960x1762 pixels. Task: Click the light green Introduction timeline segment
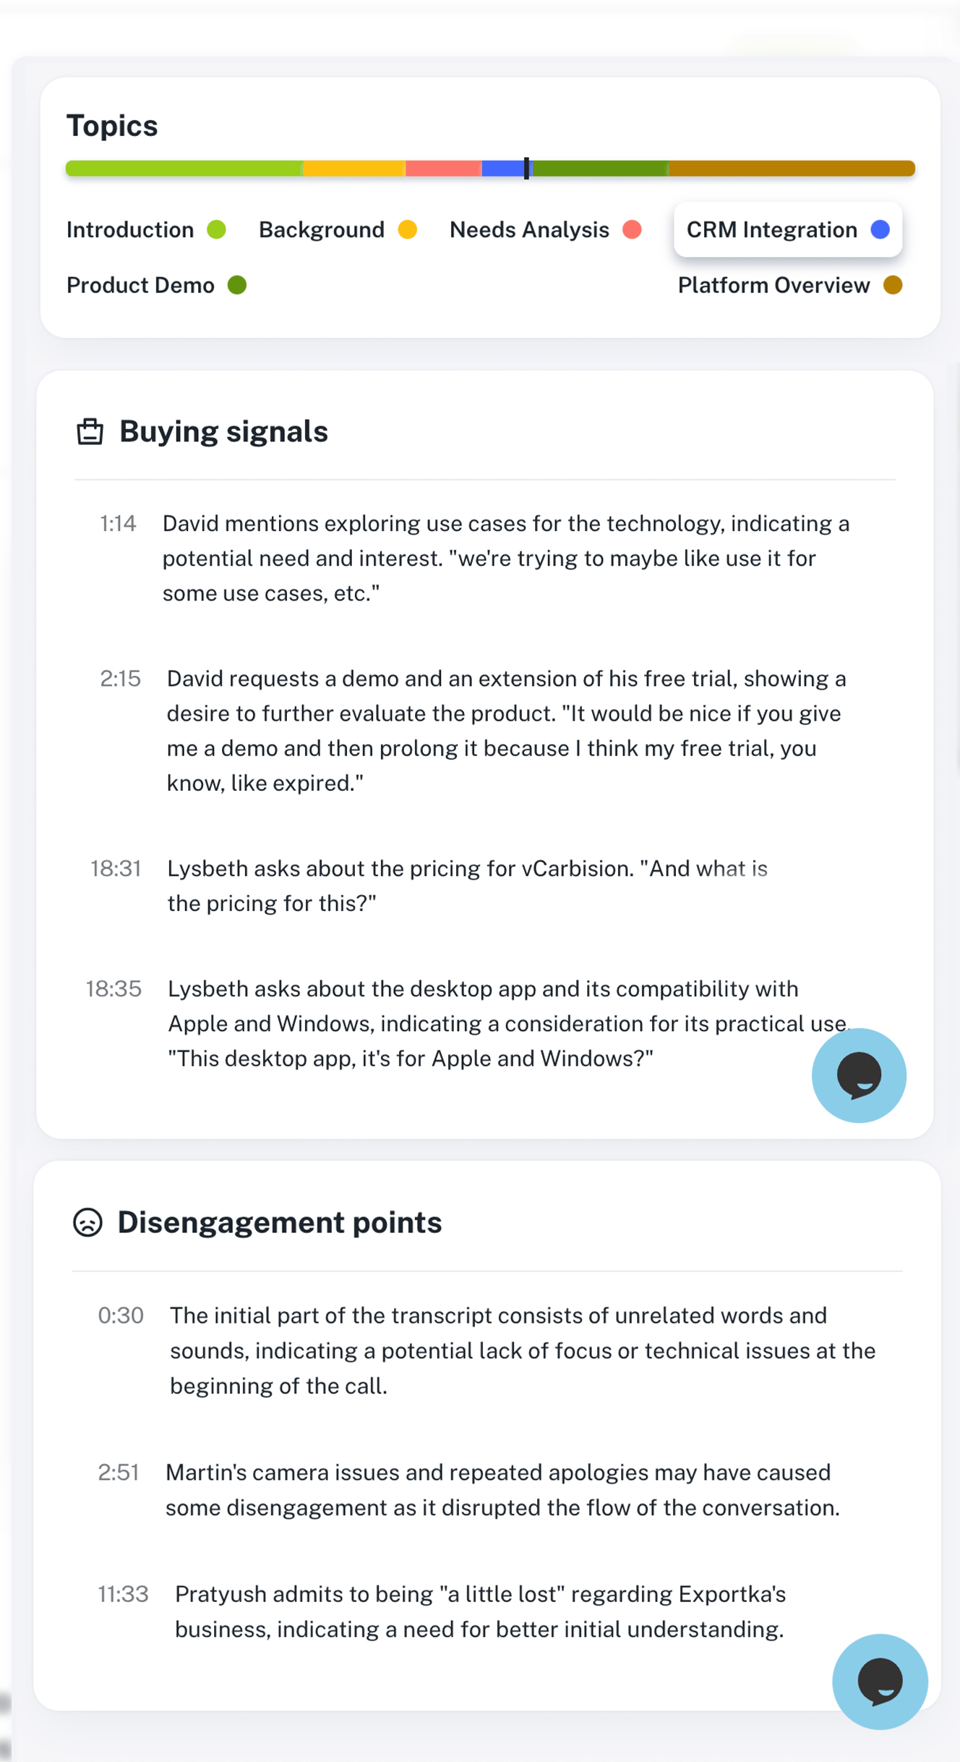pos(184,169)
